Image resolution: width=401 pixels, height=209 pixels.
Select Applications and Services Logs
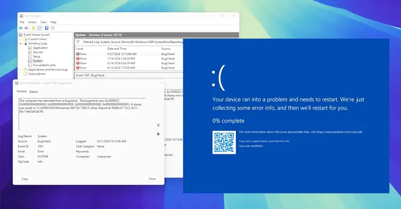pyautogui.click(x=48, y=70)
